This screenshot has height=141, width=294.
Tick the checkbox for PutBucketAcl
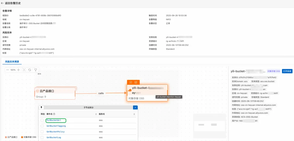pos(42,120)
